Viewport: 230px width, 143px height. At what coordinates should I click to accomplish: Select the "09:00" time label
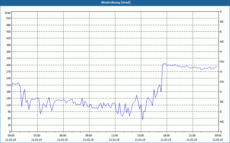(89, 136)
